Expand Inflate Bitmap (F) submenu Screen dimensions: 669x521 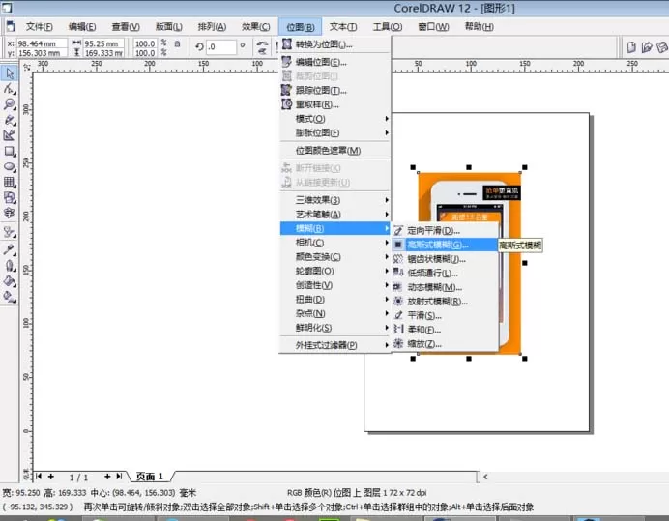[334, 132]
